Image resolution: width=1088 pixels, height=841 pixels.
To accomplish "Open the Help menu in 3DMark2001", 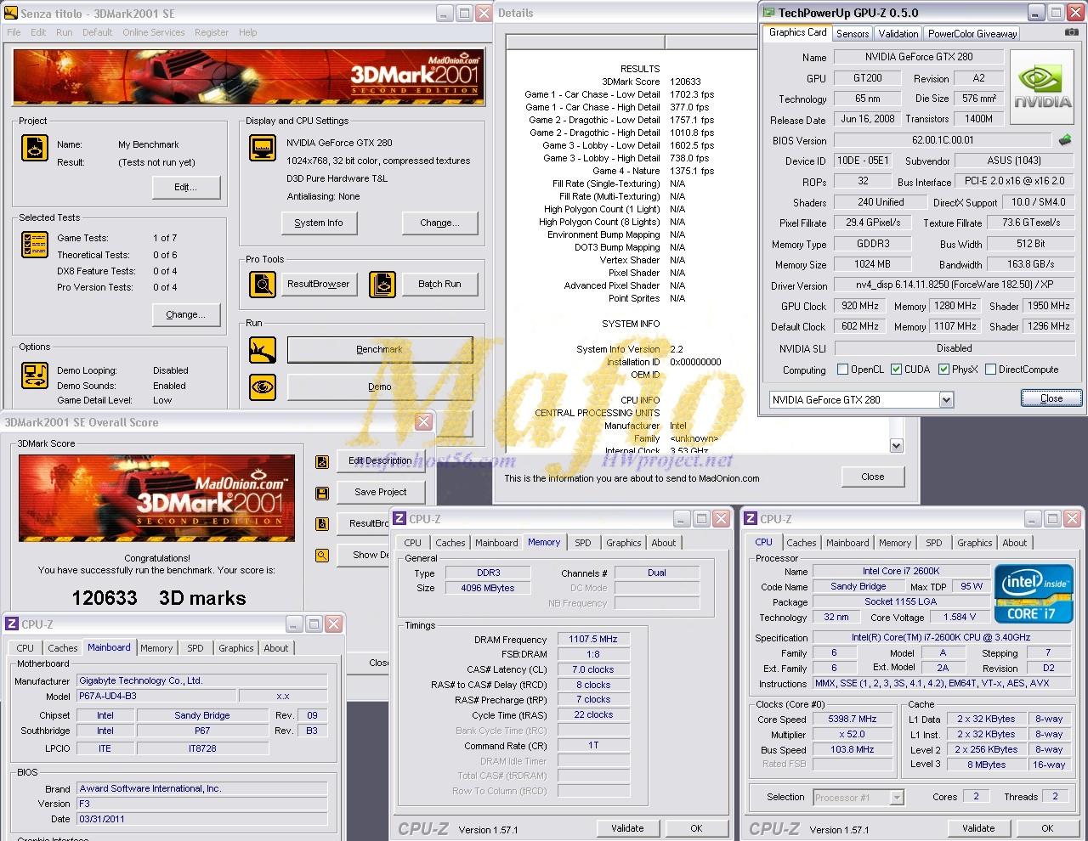I will click(x=247, y=32).
